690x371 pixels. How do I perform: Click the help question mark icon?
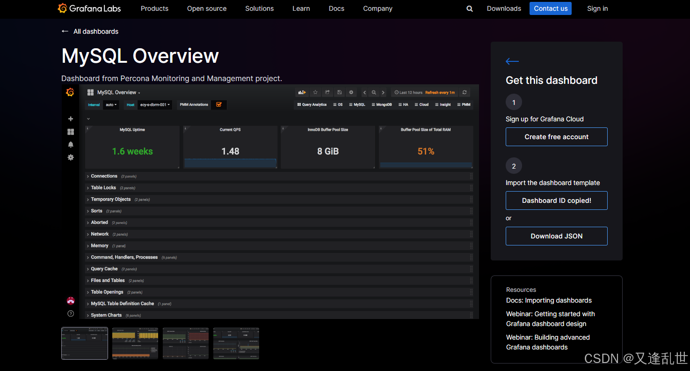pyautogui.click(x=71, y=313)
